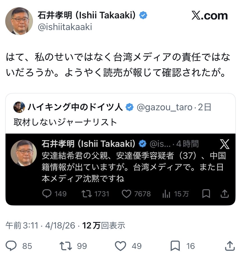Viewport: 241px width, 255px height.
Task: Click the reply icon showing 149
Action: 47,194
